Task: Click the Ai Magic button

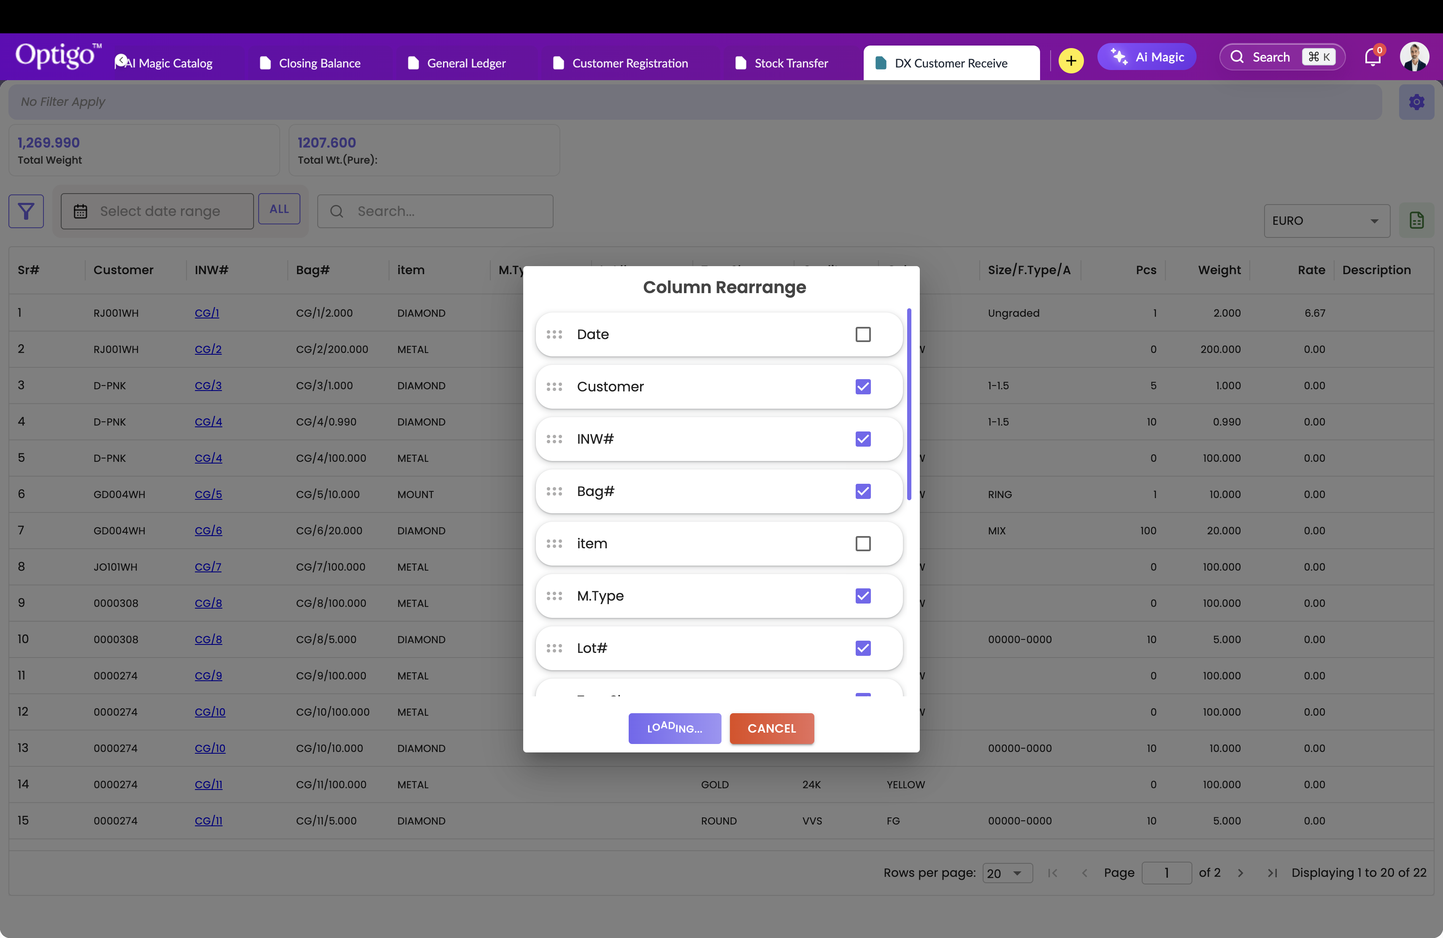Action: 1146,57
